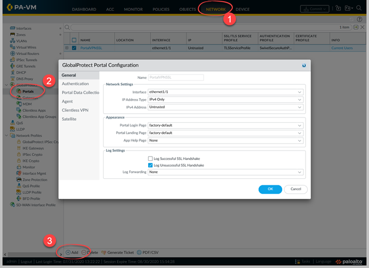Viewport: 369px width, 268px height.
Task: Toggle the PortalVPNSSL row checkbox
Action: click(74, 48)
